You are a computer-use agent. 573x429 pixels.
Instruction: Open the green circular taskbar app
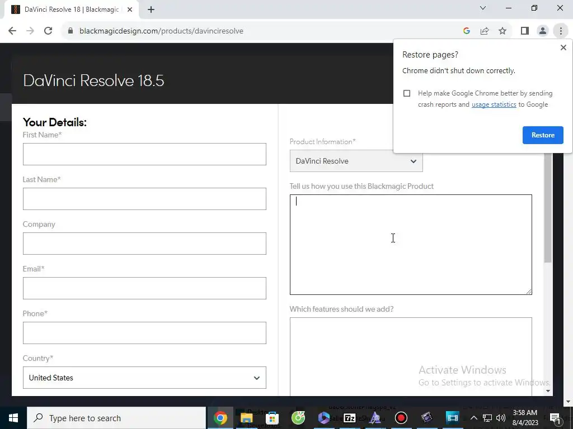click(298, 418)
